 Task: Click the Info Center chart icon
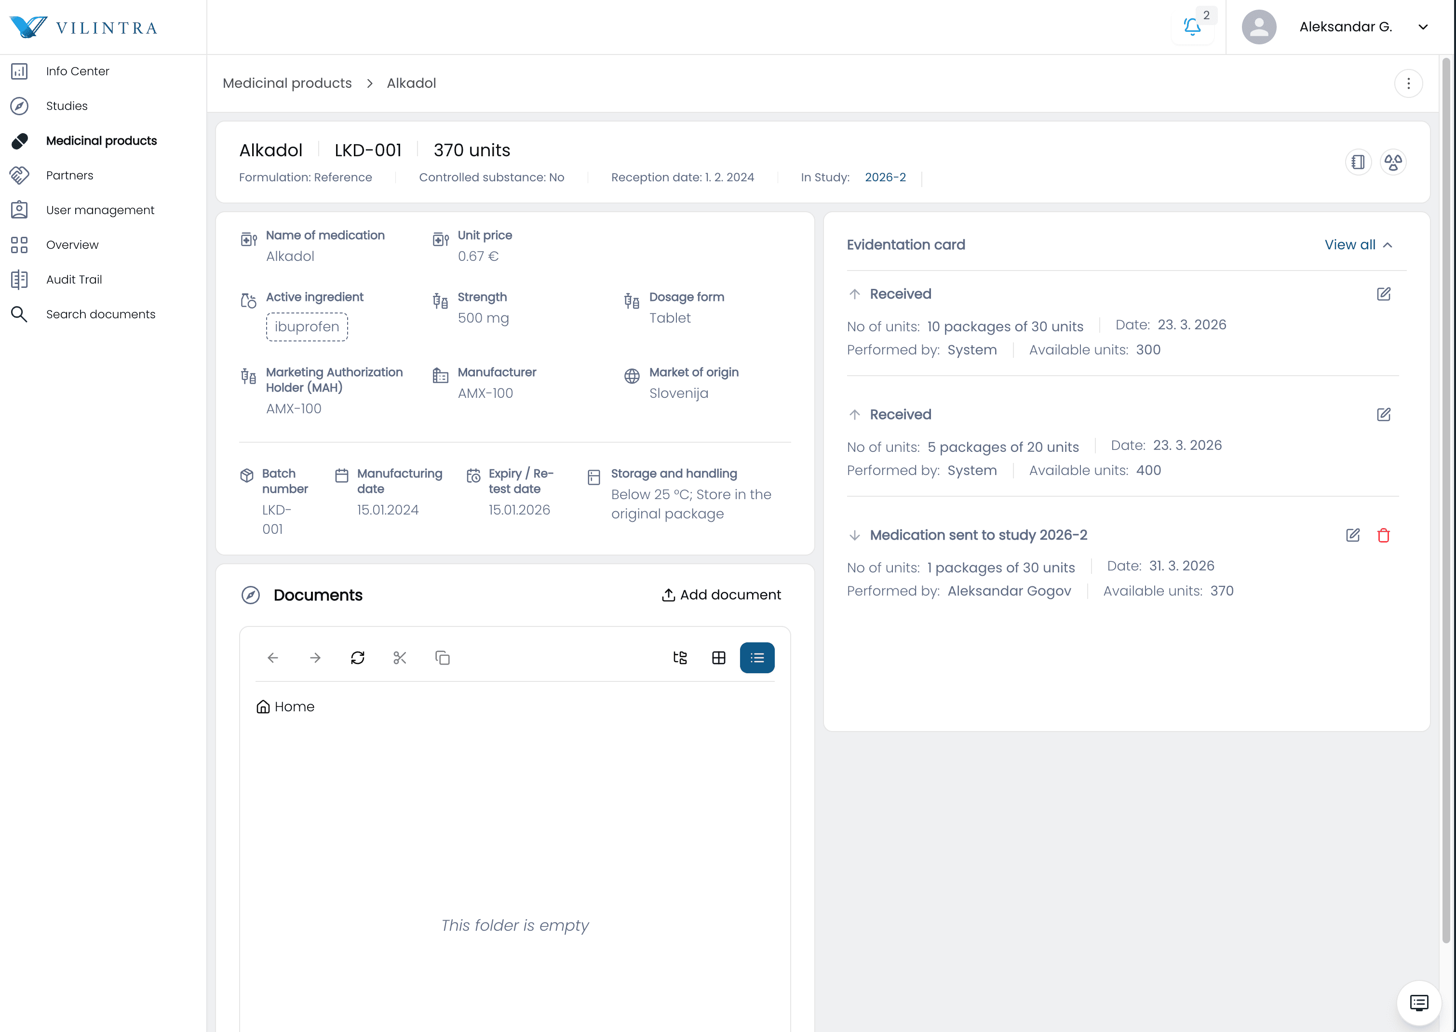point(19,71)
